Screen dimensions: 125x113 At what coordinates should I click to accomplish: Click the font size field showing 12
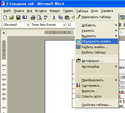[x=71, y=25]
